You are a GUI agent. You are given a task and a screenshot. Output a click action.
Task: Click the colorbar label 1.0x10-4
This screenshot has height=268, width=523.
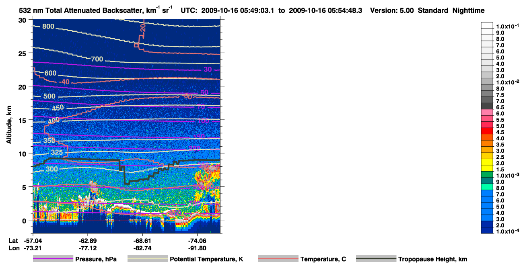[x=508, y=232]
